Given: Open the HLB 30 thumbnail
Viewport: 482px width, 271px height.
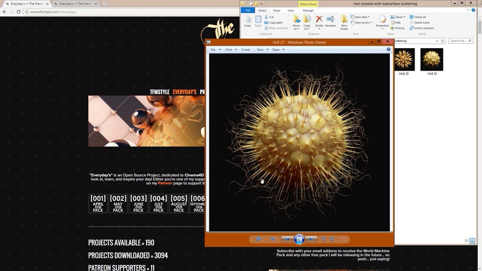Looking at the screenshot, I should point(432,59).
